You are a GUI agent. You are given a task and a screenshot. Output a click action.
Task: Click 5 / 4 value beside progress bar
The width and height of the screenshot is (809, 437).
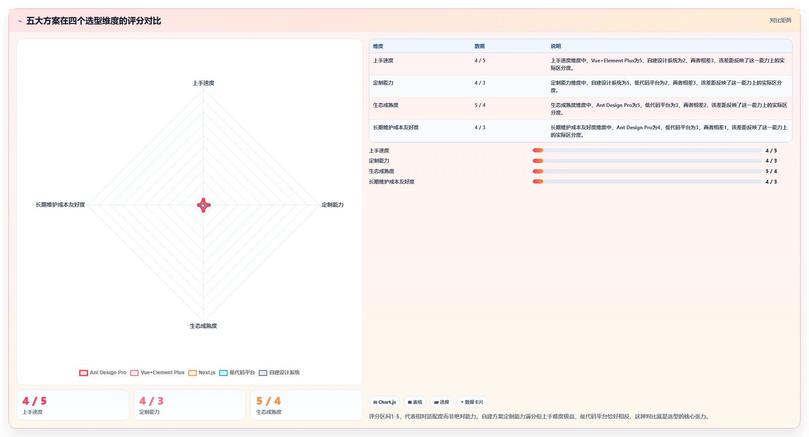tap(771, 171)
